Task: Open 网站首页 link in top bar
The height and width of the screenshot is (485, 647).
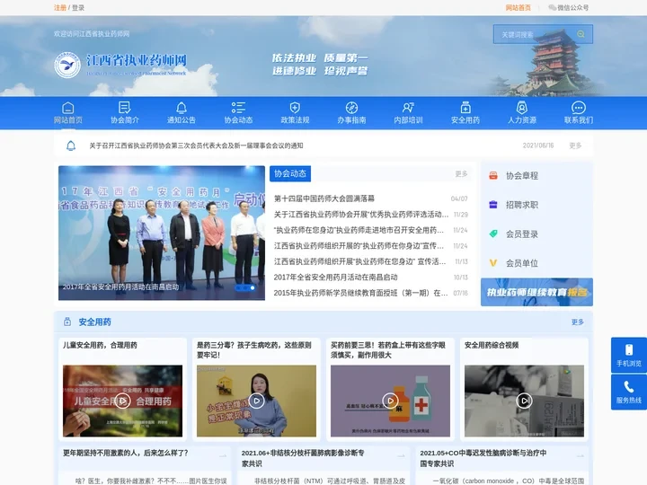Action: point(518,7)
